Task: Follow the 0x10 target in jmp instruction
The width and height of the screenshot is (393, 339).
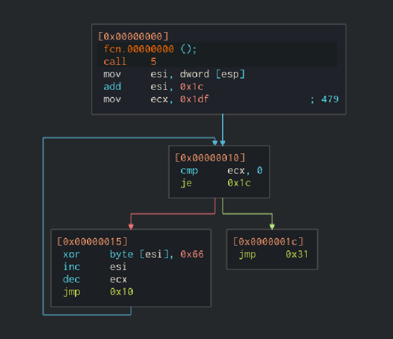Action: [x=121, y=291]
